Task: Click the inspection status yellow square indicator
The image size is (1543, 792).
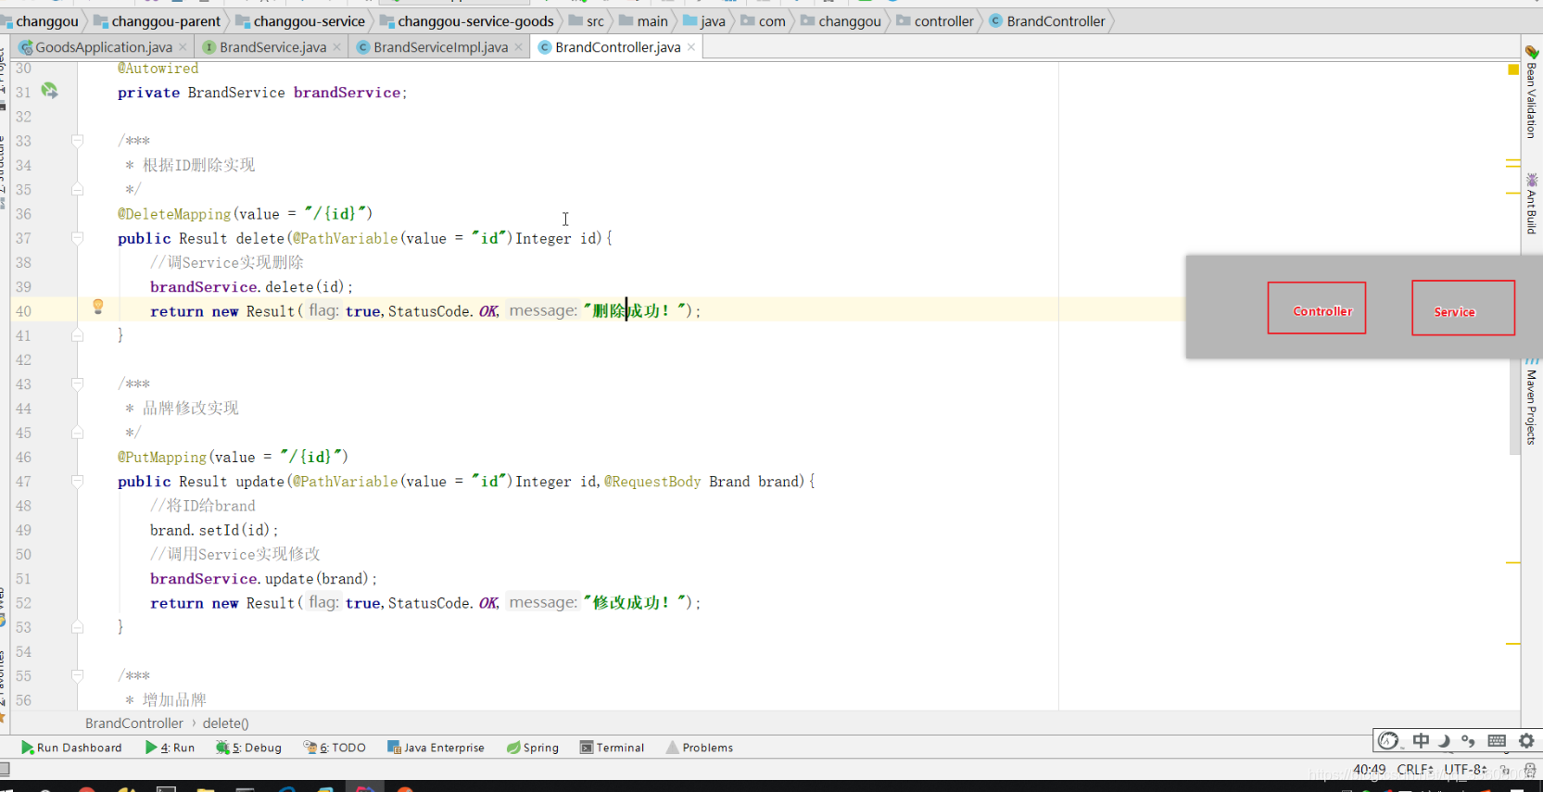Action: click(1513, 69)
